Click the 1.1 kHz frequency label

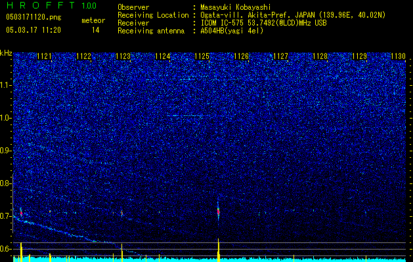(x=5, y=85)
